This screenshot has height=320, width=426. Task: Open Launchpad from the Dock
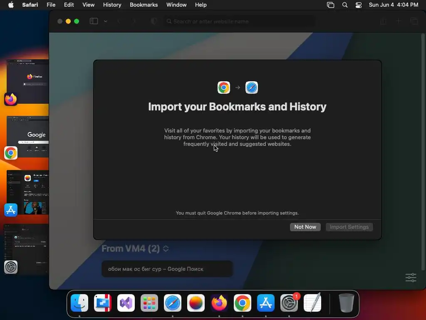click(149, 303)
